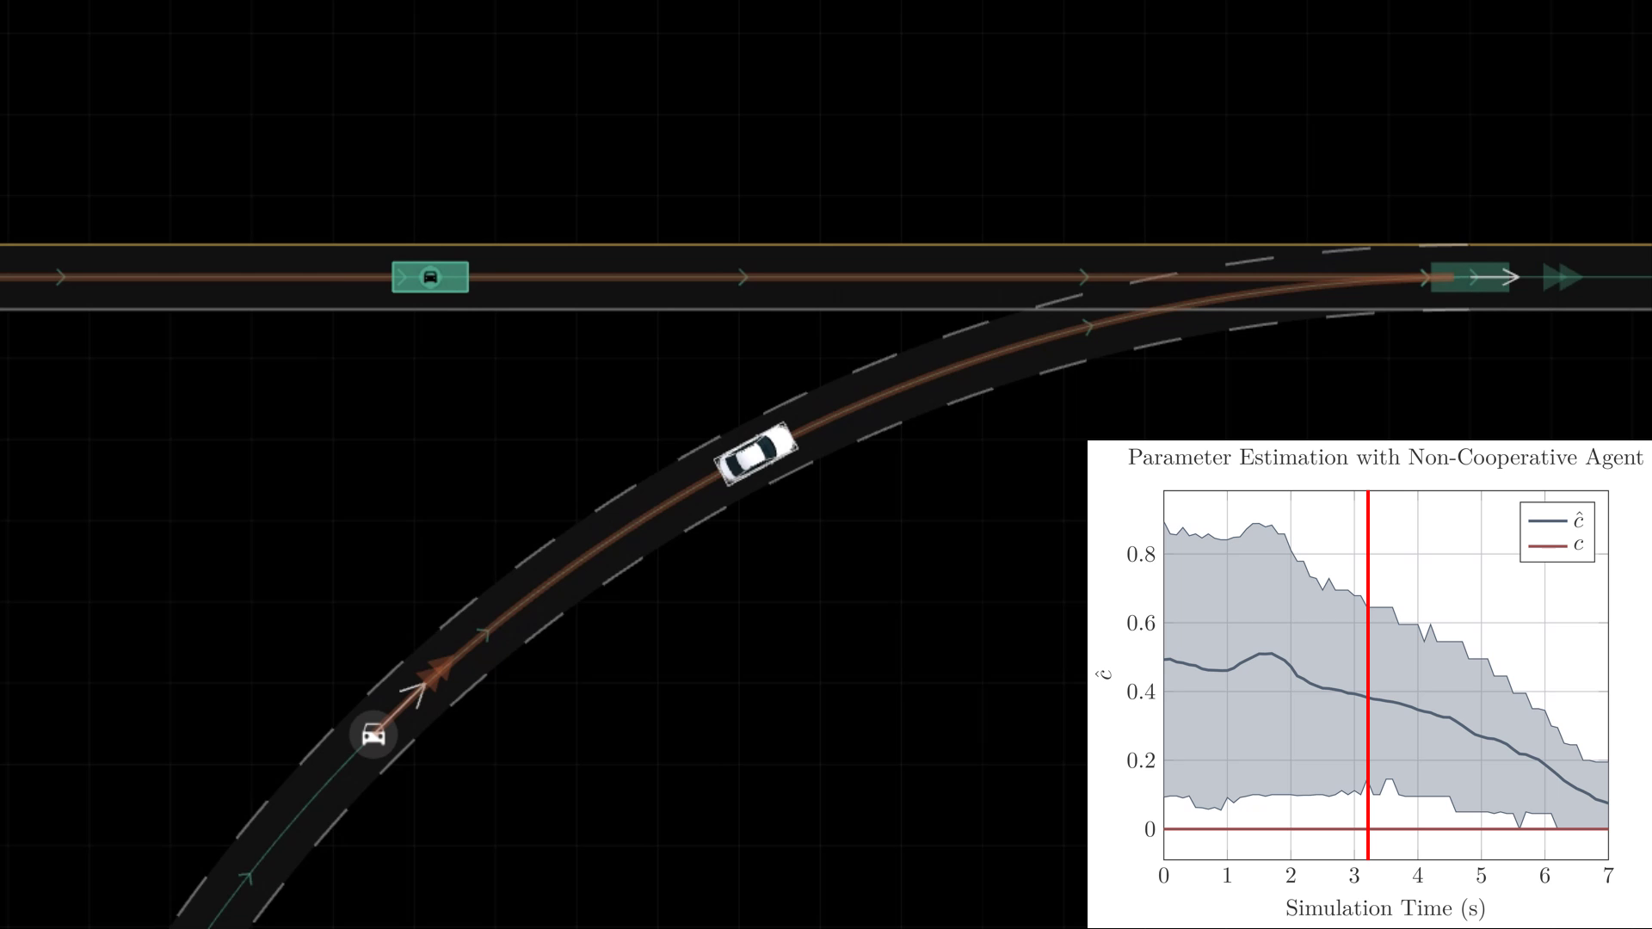Click the lane chevron at the highway's left edge
The height and width of the screenshot is (929, 1652).
[x=60, y=277]
